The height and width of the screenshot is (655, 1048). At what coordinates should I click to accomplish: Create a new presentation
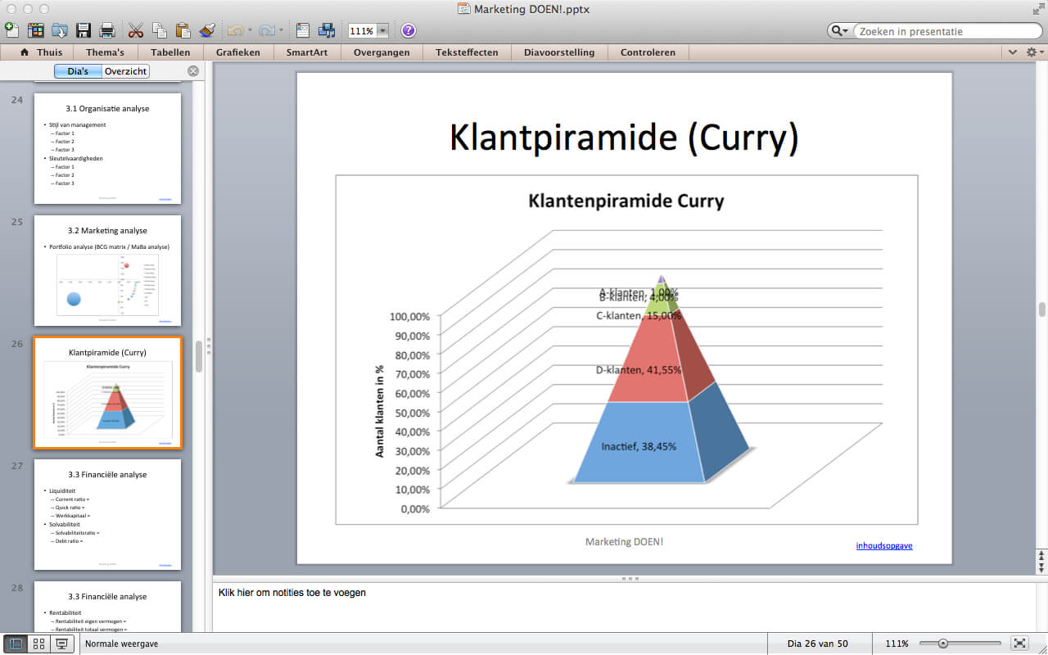[11, 30]
